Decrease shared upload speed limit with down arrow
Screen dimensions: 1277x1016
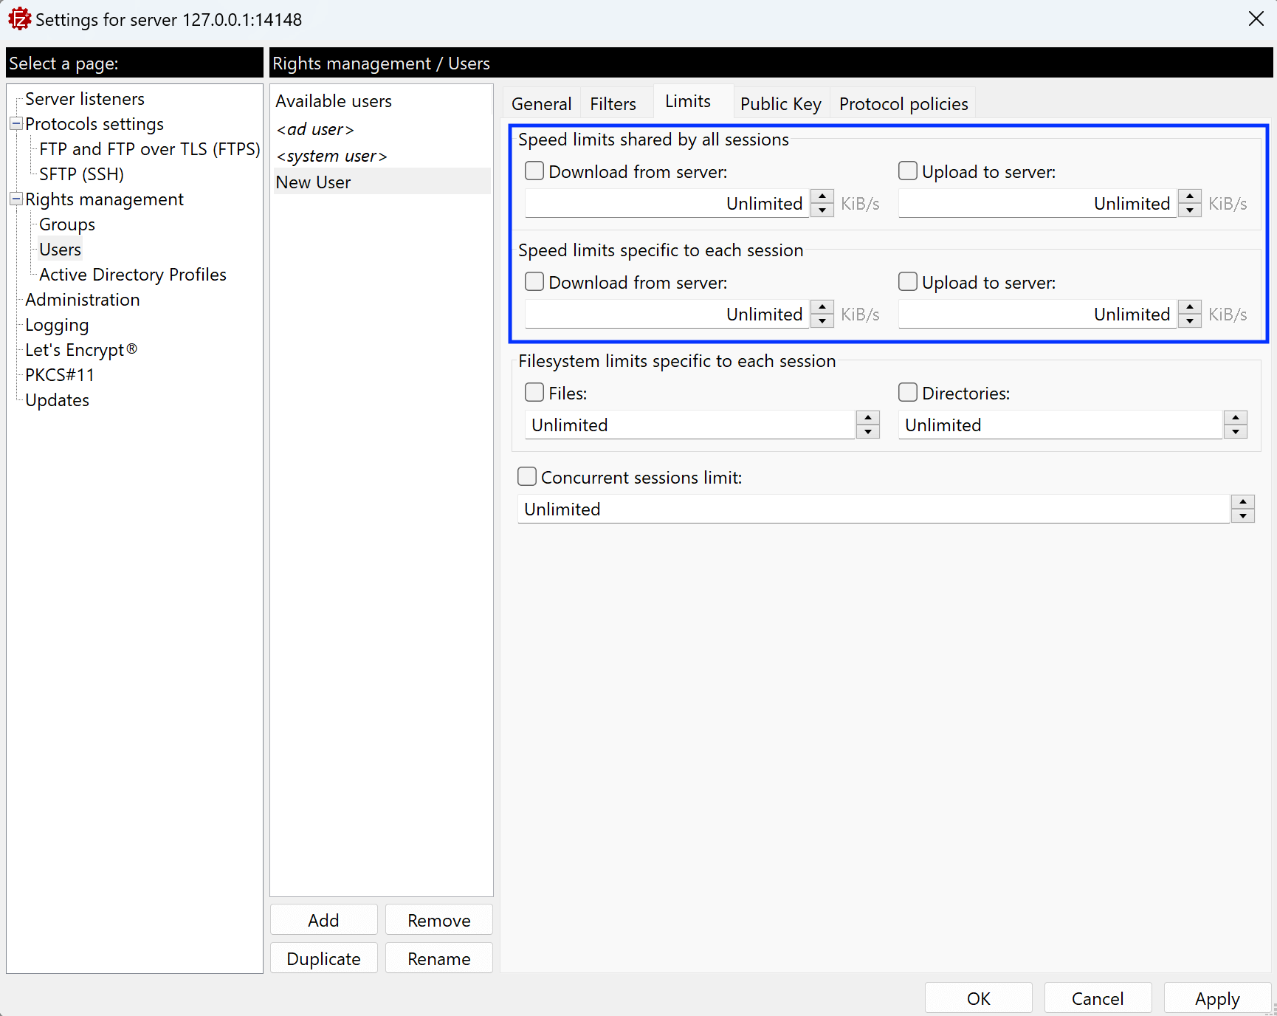pyautogui.click(x=1189, y=210)
